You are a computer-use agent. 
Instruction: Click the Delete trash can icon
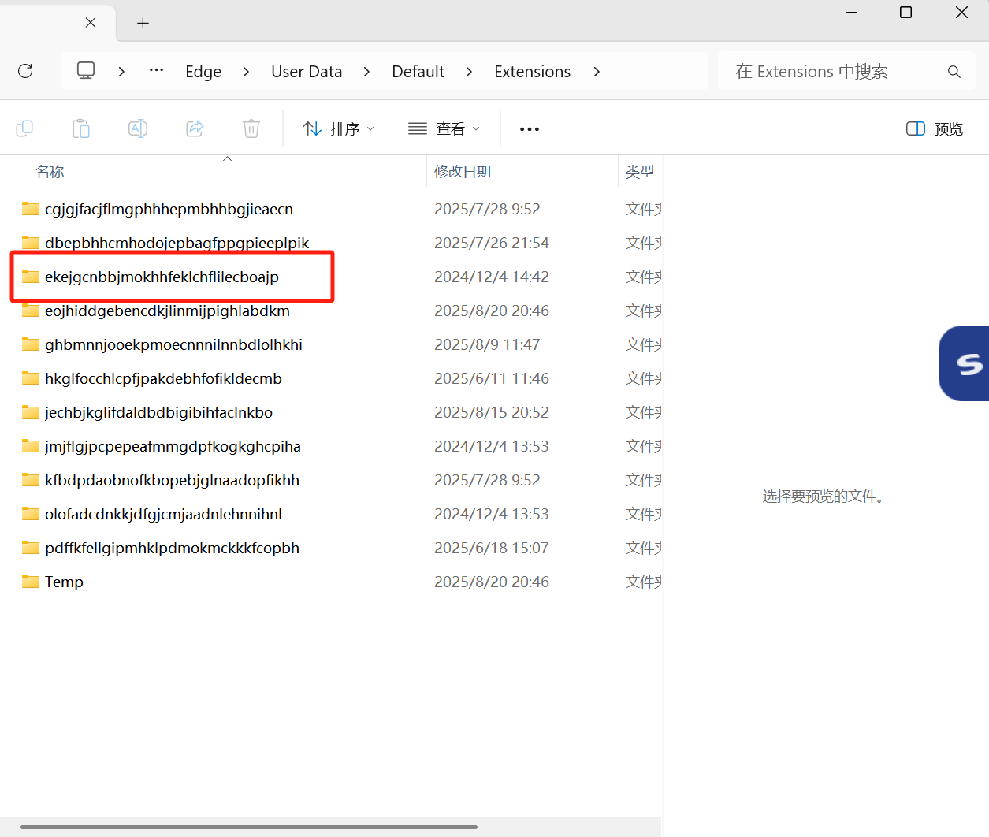pyautogui.click(x=251, y=128)
